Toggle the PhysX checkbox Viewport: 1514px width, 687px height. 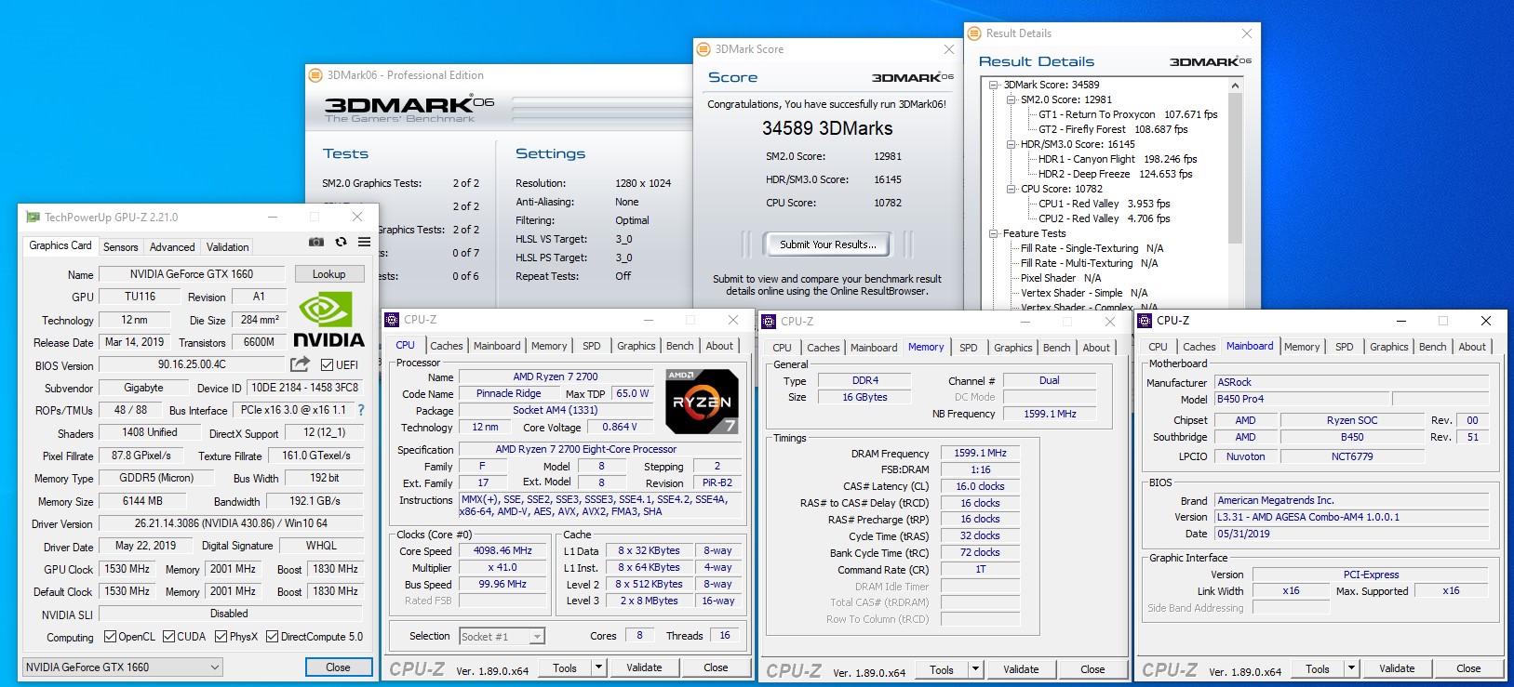(x=221, y=637)
